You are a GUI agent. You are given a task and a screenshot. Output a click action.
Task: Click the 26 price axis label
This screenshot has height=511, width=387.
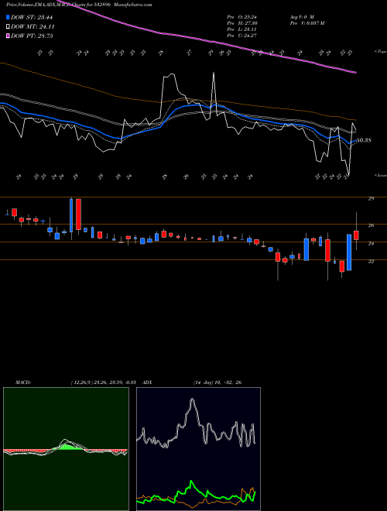tap(371, 225)
